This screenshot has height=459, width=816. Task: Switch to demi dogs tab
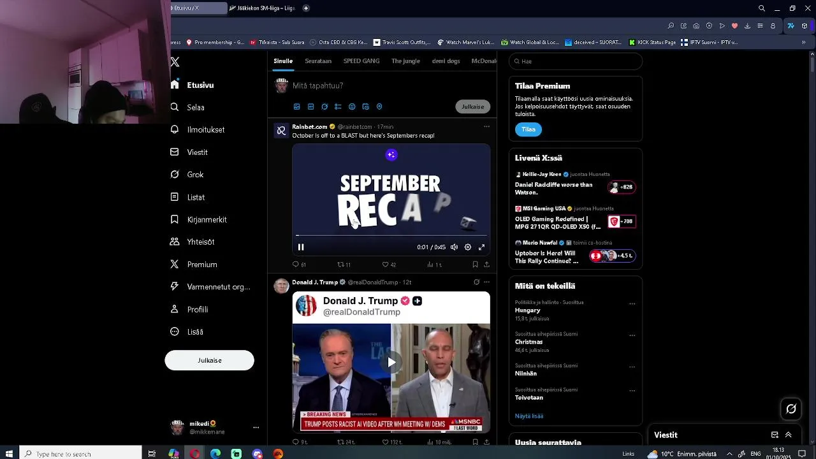pyautogui.click(x=446, y=61)
